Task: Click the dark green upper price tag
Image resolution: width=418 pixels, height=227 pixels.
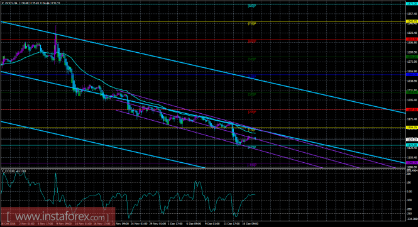Action: [412, 57]
